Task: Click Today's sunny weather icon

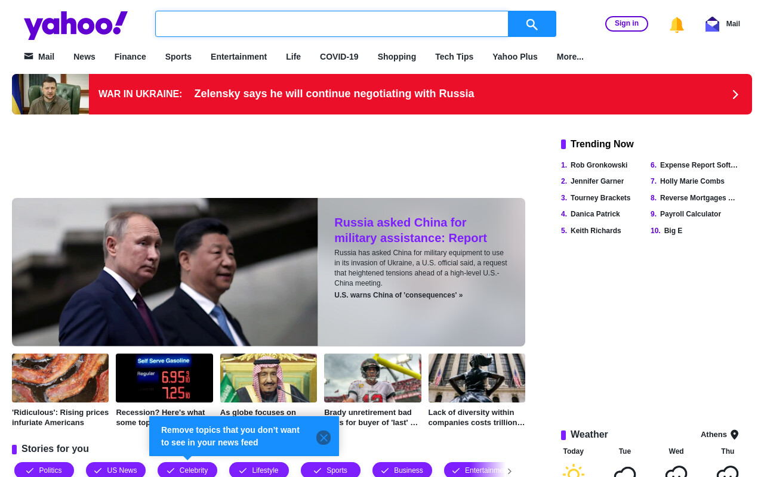Action: point(574,471)
